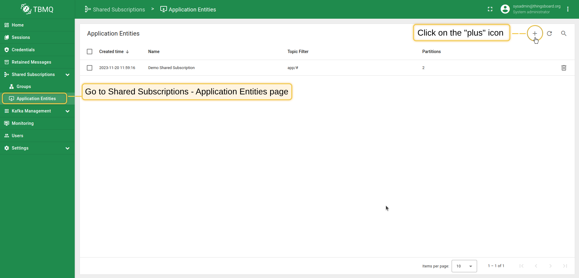
Task: Open the items per page dropdown
Action: click(x=464, y=266)
